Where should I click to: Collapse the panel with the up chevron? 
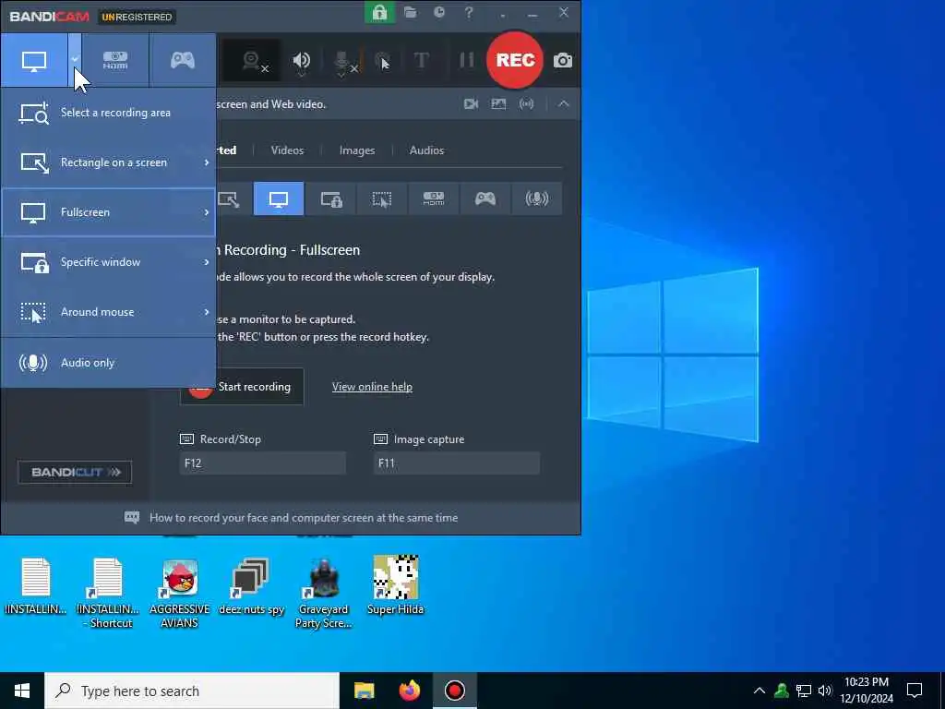point(564,104)
